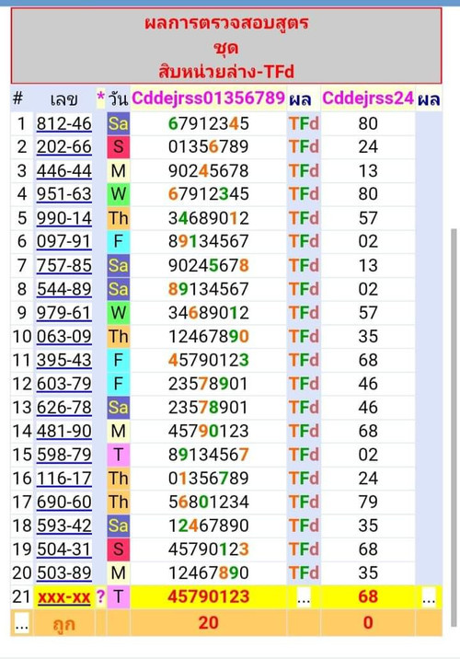Click the red xxx-xx prediction link
The width and height of the screenshot is (460, 659).
pyautogui.click(x=63, y=596)
